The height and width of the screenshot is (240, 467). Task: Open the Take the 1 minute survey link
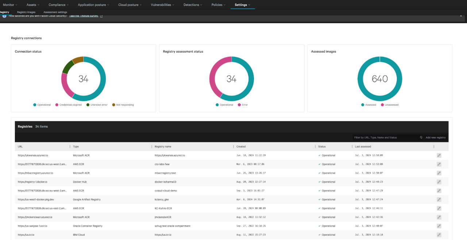tap(84, 16)
